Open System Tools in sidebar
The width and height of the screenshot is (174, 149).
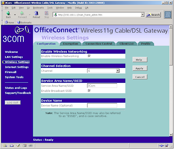pyautogui.click(x=14, y=77)
